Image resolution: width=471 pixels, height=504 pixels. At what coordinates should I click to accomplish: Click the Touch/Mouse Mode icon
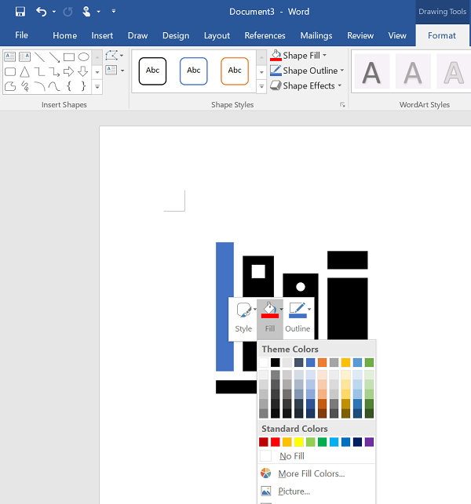(x=87, y=12)
